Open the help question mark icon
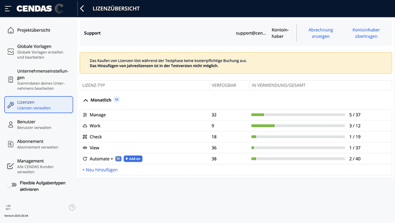This screenshot has width=395, height=223. pyautogui.click(x=72, y=207)
